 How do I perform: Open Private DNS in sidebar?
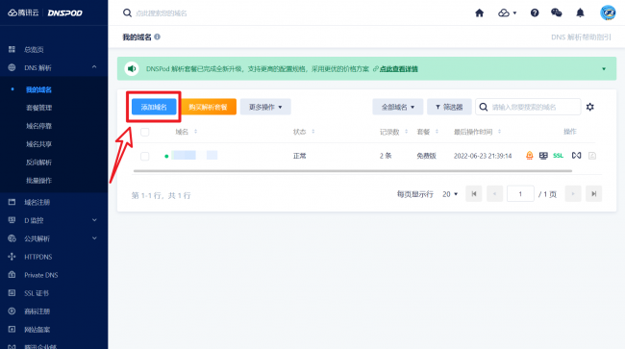(41, 275)
